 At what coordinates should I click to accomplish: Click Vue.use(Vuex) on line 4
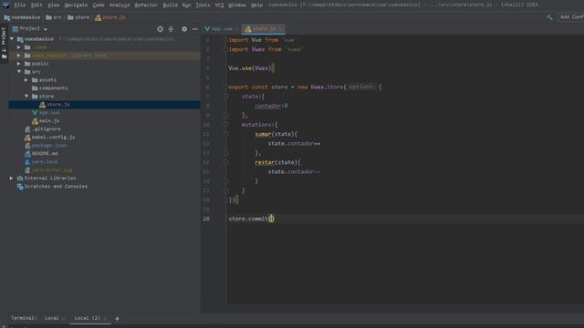[x=250, y=68]
